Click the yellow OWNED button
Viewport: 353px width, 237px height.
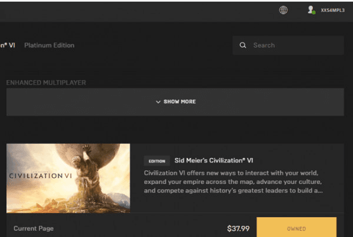click(297, 228)
